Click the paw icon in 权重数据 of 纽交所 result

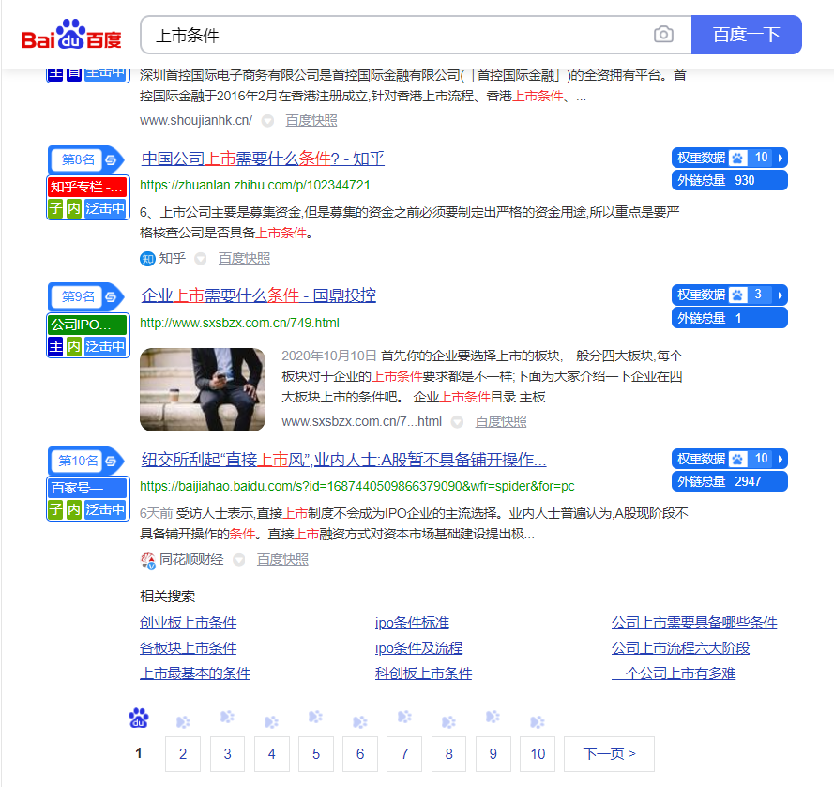[x=737, y=459]
